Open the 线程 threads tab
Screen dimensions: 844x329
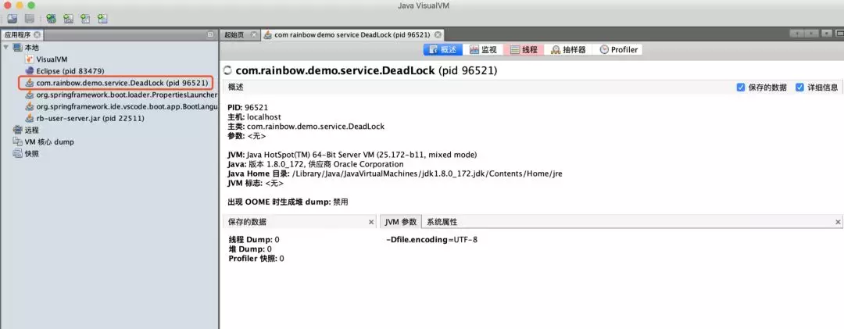pos(523,49)
